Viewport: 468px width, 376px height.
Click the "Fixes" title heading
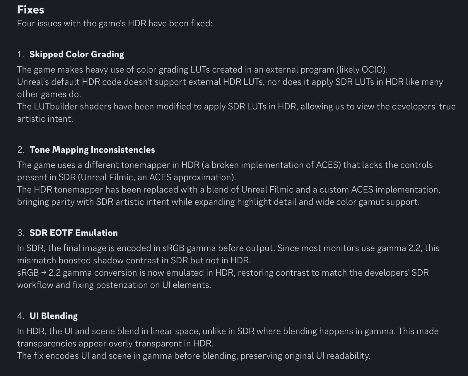[30, 10]
